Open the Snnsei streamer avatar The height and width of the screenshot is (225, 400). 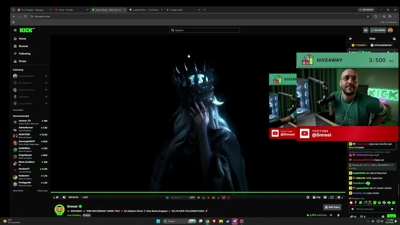59,210
